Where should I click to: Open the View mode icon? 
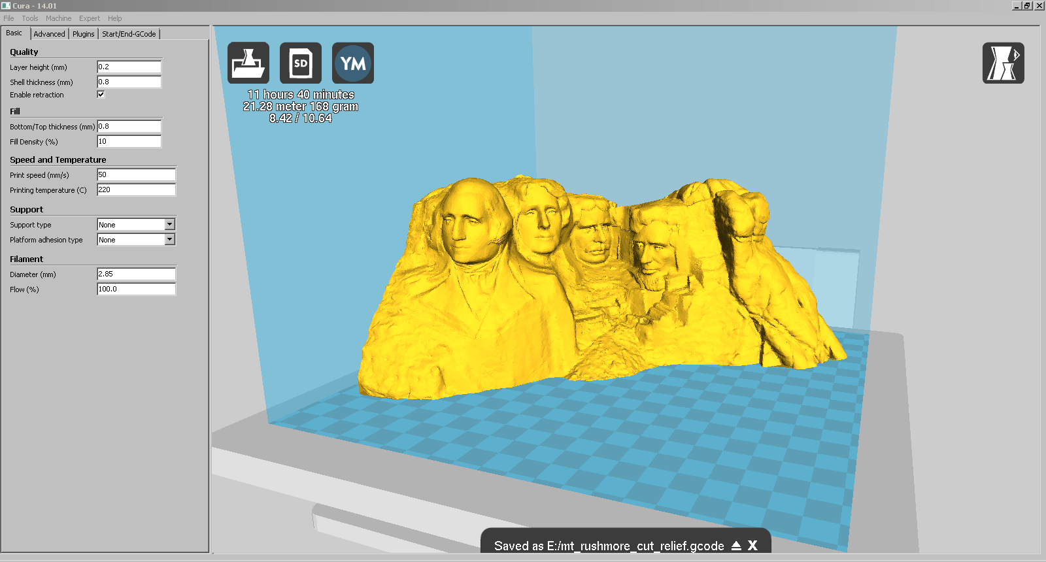1004,63
